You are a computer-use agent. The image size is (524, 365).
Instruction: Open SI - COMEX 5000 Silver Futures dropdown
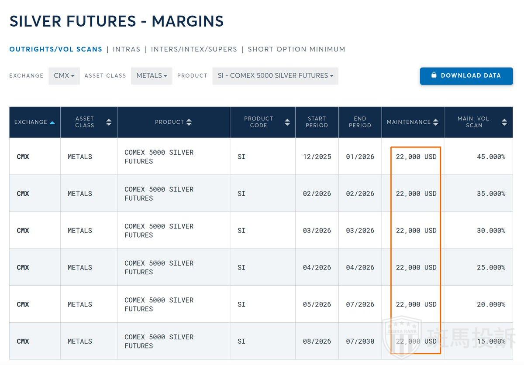[x=275, y=76]
